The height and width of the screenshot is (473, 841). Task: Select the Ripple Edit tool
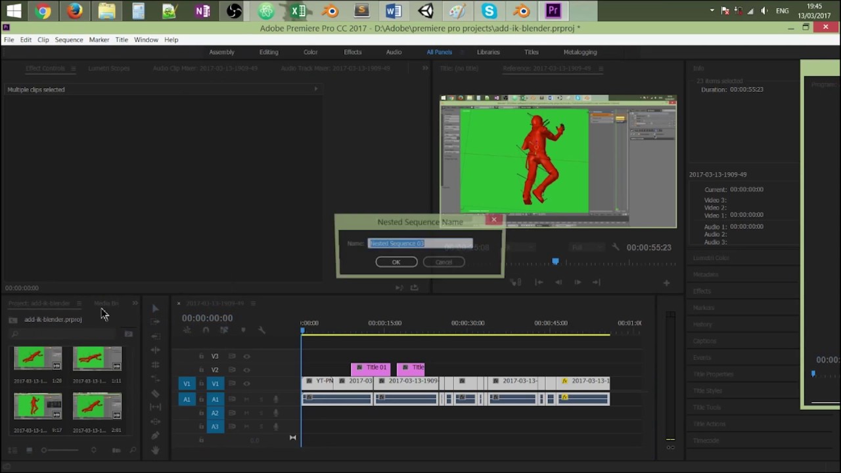[155, 350]
